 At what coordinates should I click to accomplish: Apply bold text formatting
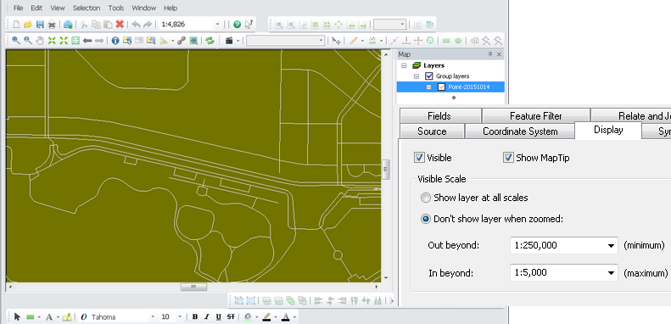tap(195, 316)
